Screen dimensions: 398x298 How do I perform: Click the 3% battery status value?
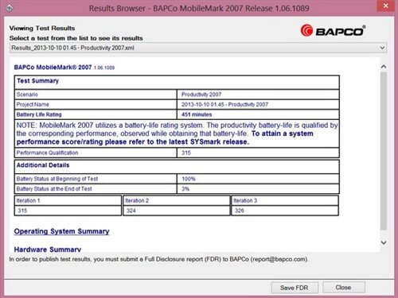(x=185, y=189)
